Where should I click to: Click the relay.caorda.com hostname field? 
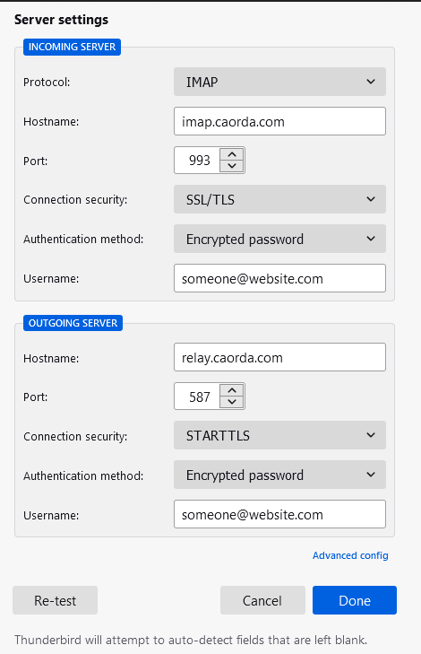click(279, 357)
